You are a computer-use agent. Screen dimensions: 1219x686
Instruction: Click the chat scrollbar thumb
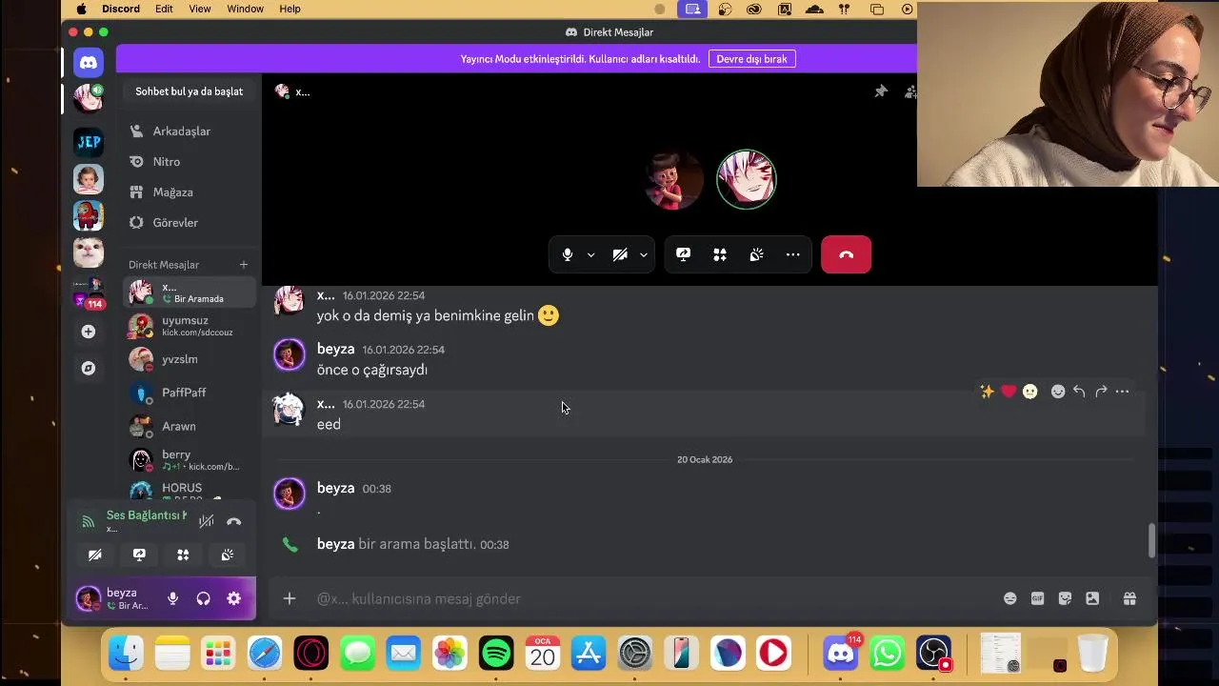[1151, 540]
